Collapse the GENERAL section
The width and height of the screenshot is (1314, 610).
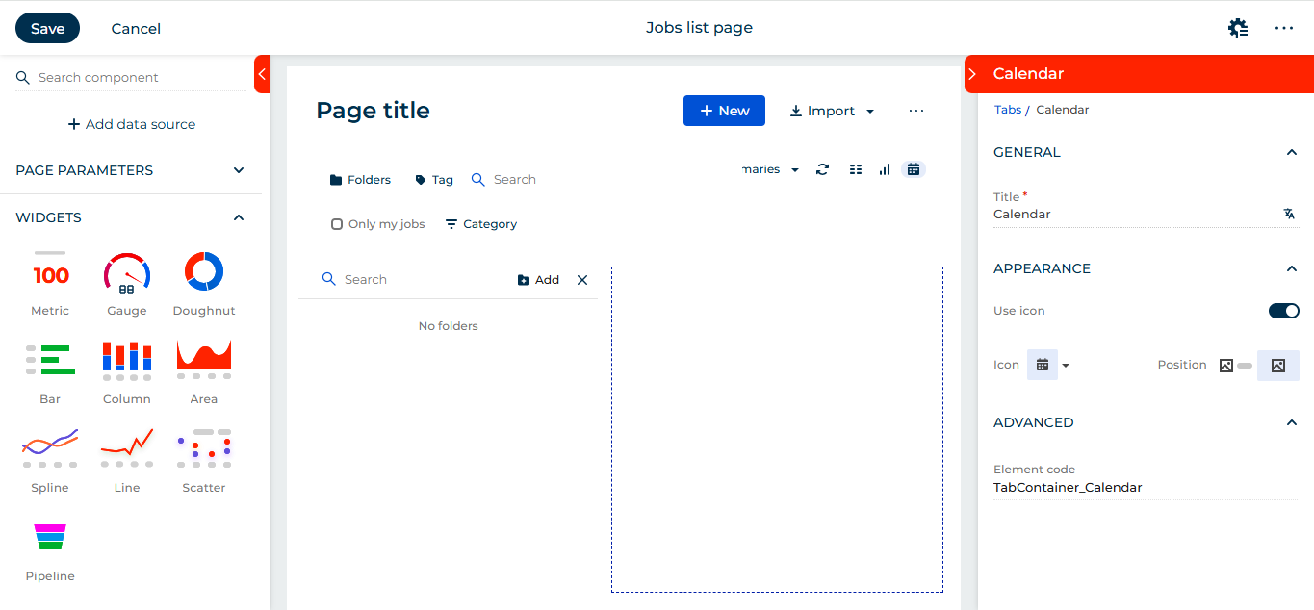[1291, 152]
